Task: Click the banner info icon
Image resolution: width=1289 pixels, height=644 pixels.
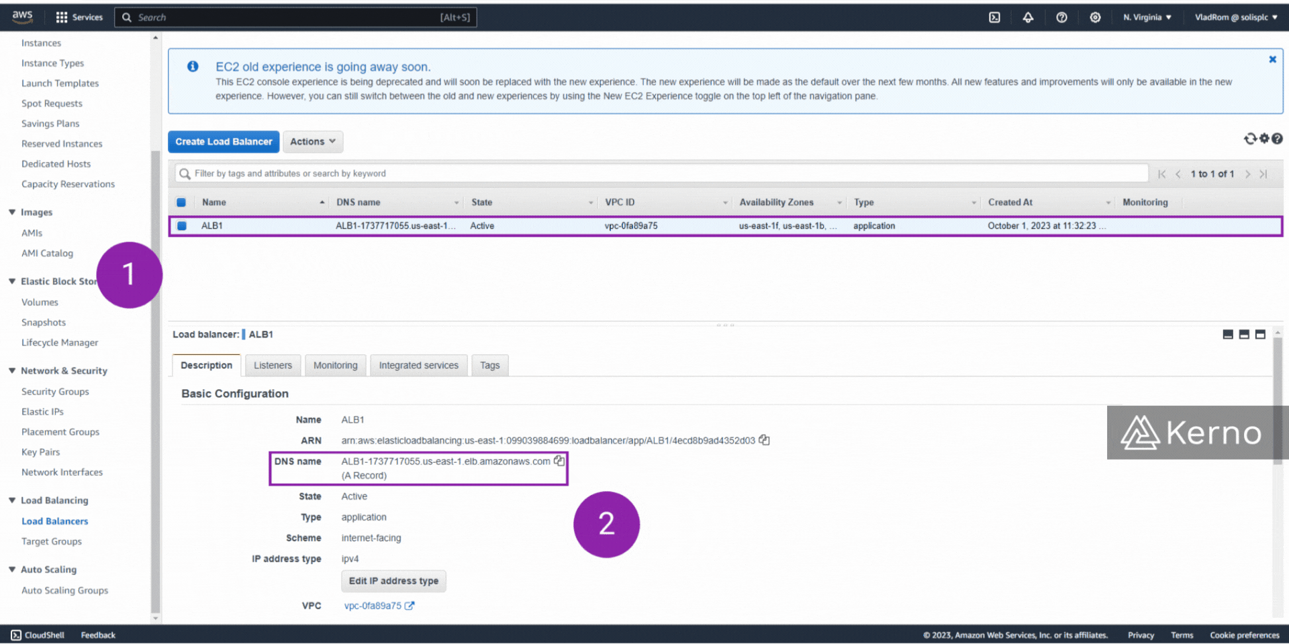Action: pos(193,66)
